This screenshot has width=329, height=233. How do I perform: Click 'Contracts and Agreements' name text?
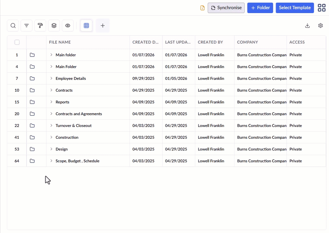pyautogui.click(x=79, y=114)
